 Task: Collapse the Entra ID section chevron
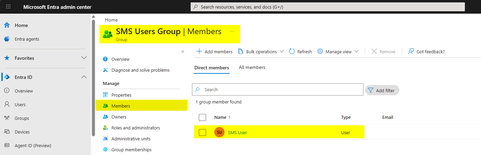84,77
